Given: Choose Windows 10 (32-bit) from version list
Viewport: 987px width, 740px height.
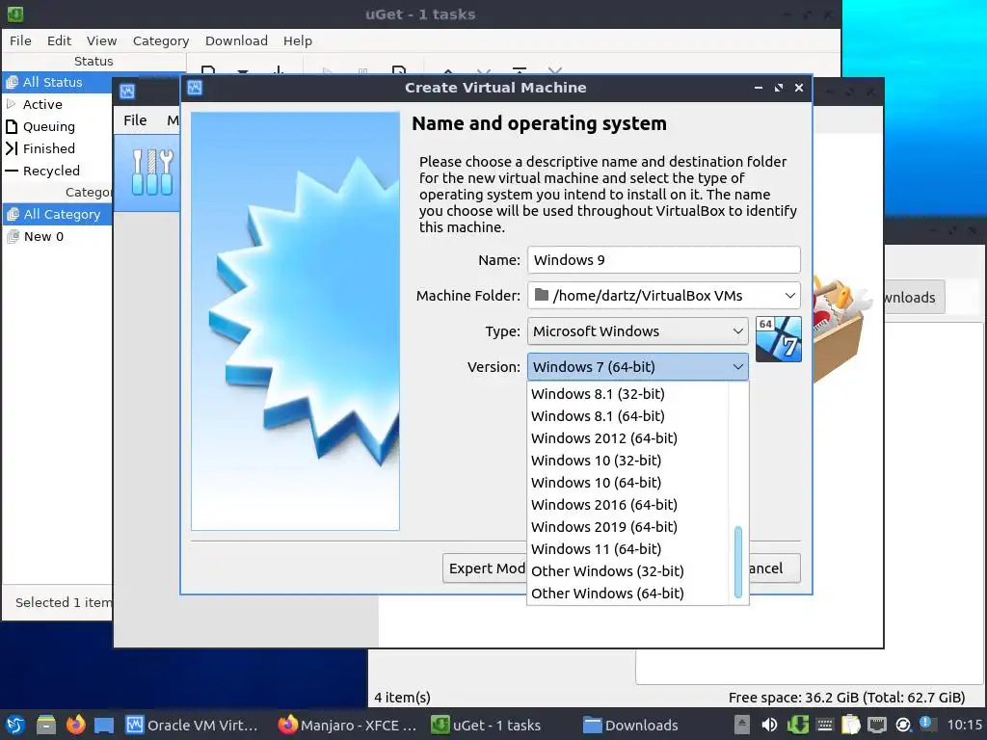Looking at the screenshot, I should [627, 460].
